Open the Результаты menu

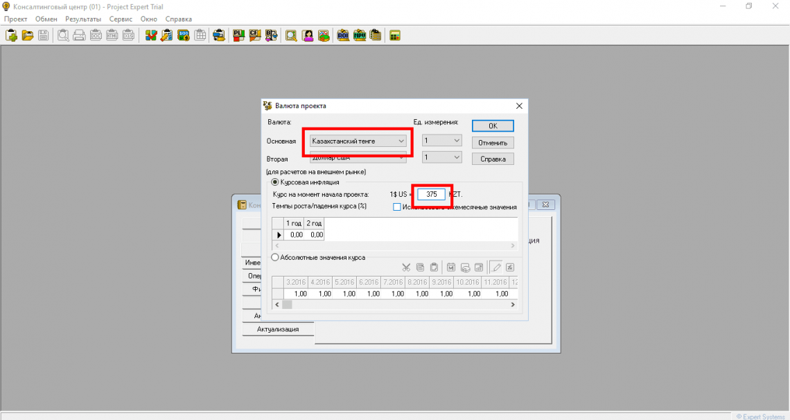click(82, 19)
